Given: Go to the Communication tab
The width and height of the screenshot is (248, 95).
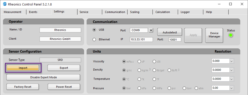Looking at the screenshot, I should 115,12.
